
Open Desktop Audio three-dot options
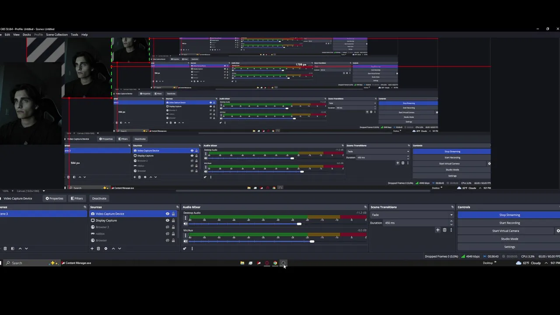coord(185,217)
